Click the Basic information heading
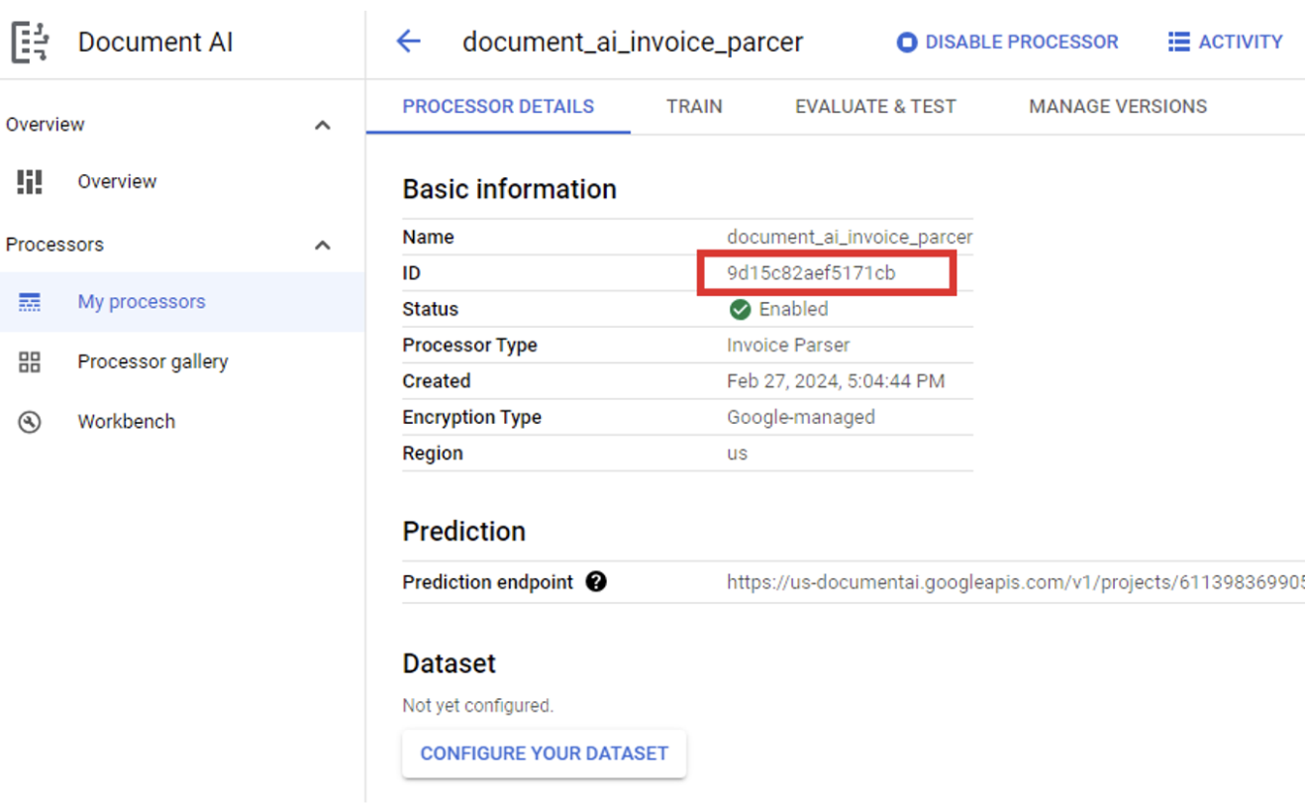Viewport: 1305px width, 804px height. click(x=509, y=189)
